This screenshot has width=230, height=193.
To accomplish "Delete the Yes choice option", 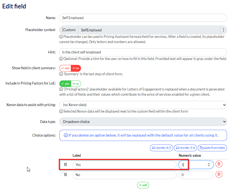I will (219, 164).
